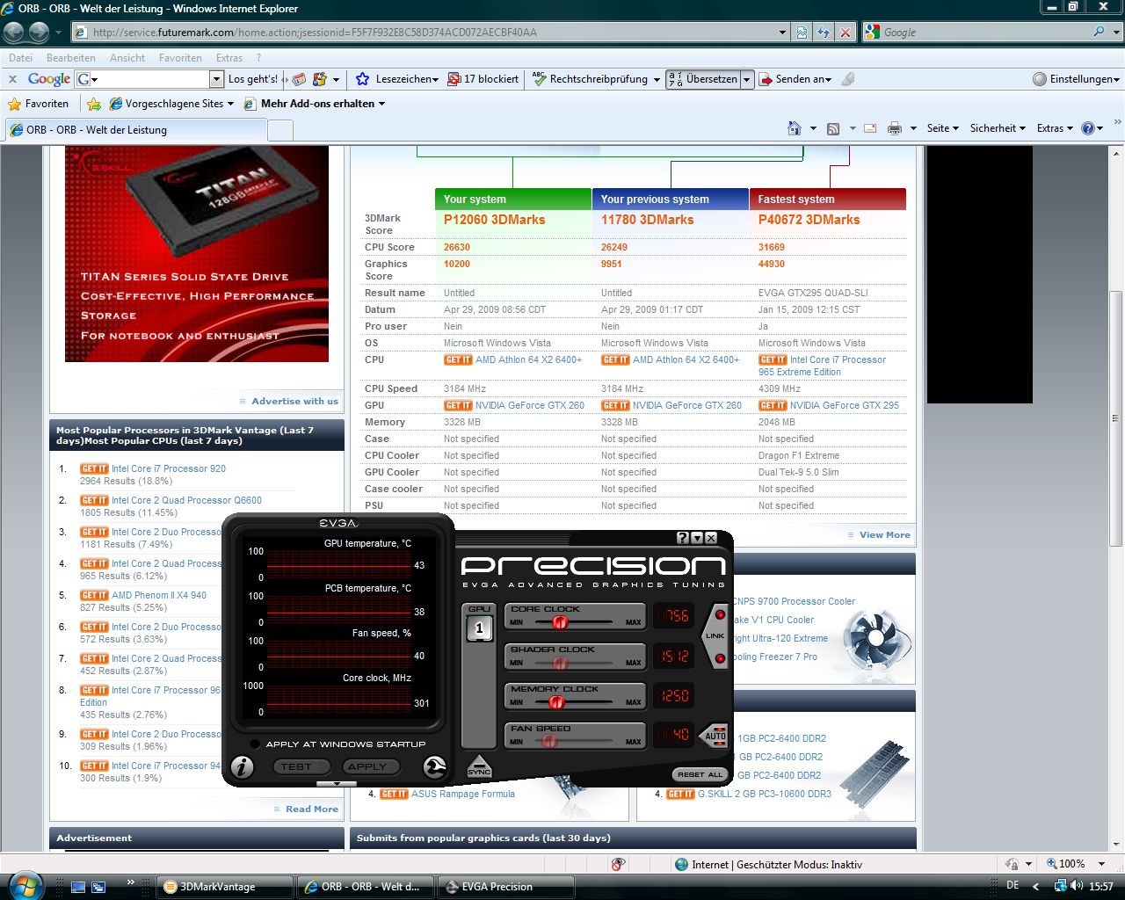This screenshot has width=1125, height=900.
Task: Adjust the Memory Clock slider knob
Action: 556,702
